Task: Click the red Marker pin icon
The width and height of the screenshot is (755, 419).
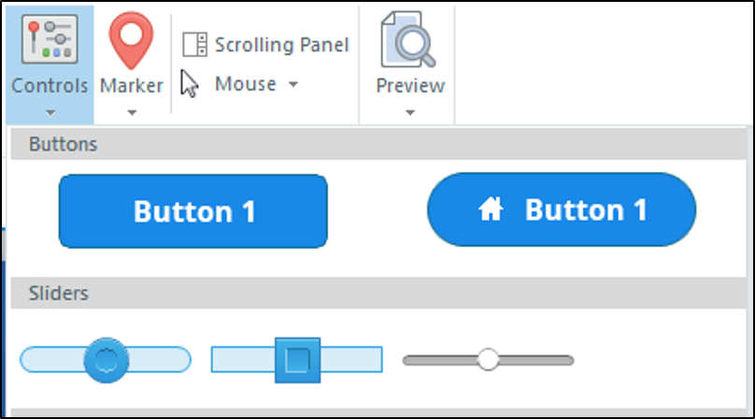Action: click(x=131, y=40)
